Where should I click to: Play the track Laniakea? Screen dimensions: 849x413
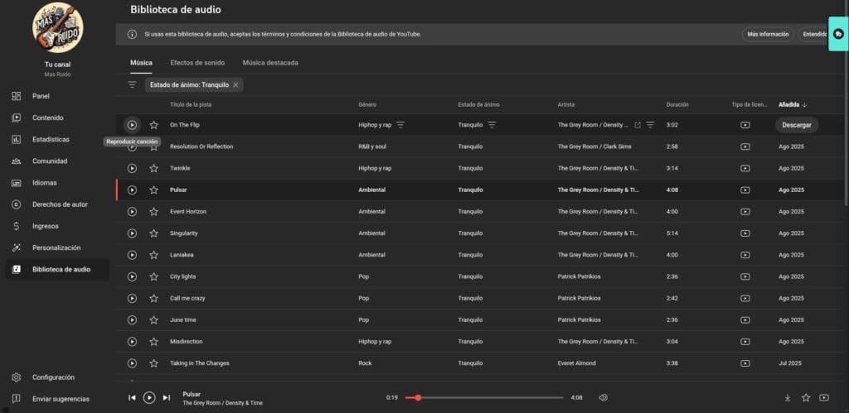point(132,255)
